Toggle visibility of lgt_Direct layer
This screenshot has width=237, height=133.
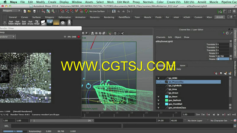[x=158, y=93]
